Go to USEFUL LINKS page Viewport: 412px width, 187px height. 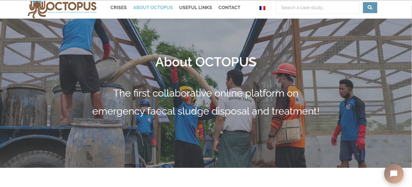195,8
